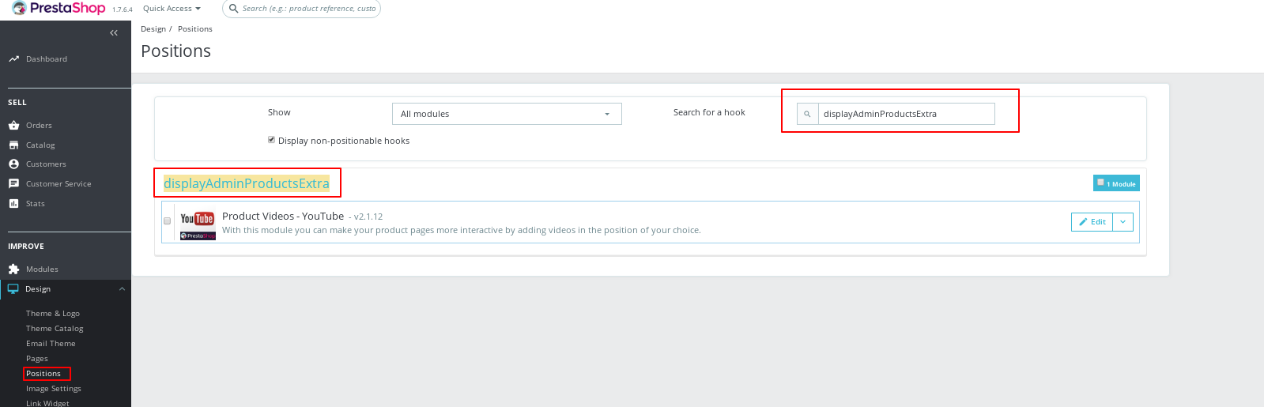Open Dashboard from the sidebar
1264x407 pixels.
47,59
